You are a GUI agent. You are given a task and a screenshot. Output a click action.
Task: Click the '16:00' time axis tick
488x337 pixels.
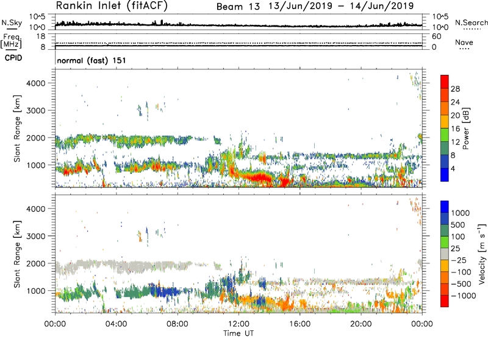coord(300,324)
